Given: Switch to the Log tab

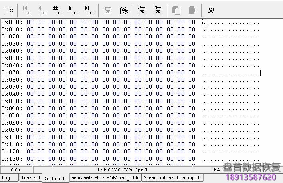Looking at the screenshot, I should [x=6, y=178].
